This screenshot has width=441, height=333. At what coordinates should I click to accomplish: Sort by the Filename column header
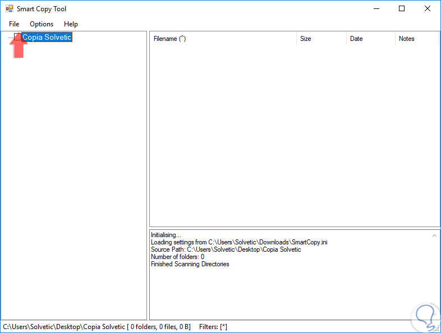tap(223, 39)
